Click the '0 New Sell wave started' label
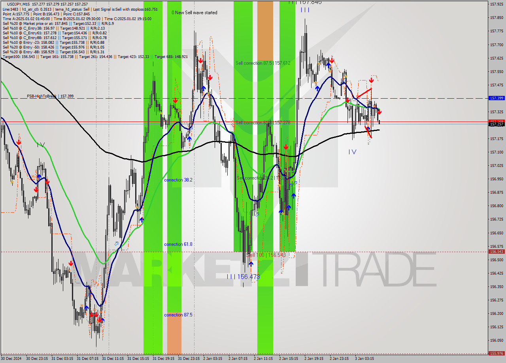Screen dimensions: 506x363 coord(194,13)
